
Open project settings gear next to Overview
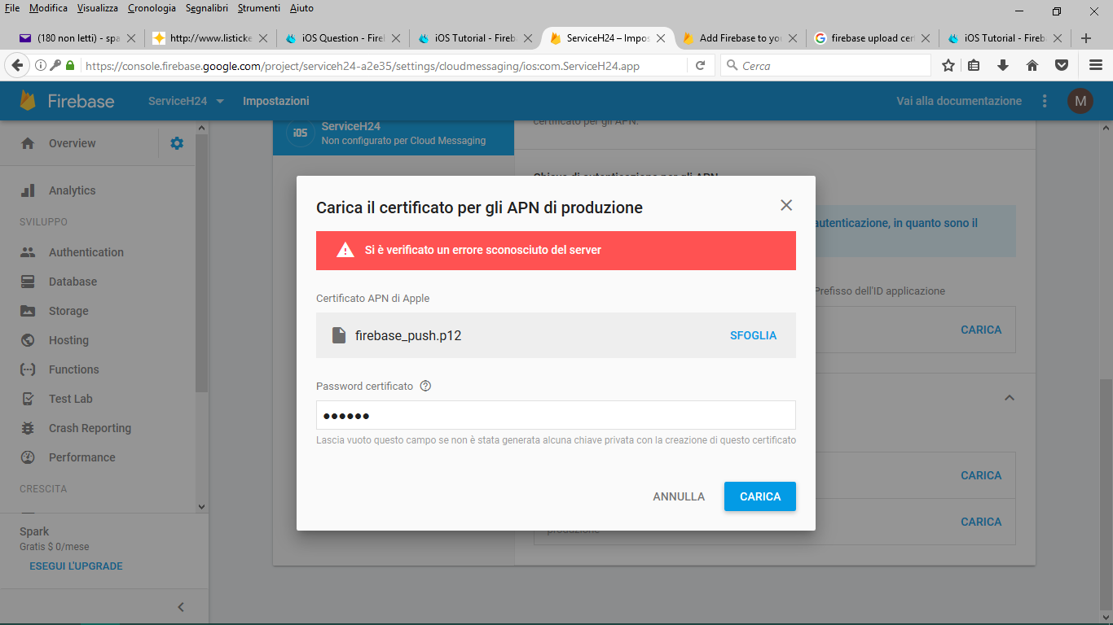click(177, 143)
